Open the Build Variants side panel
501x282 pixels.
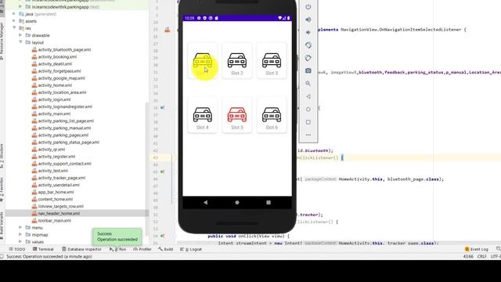tap(2, 225)
